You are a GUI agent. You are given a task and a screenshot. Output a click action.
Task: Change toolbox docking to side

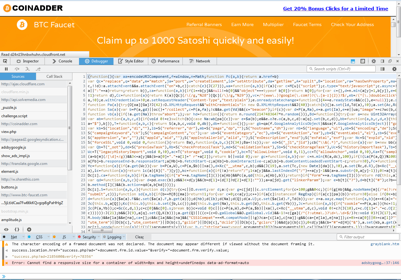383,61
